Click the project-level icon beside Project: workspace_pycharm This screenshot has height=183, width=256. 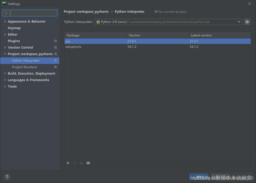(x=55, y=54)
